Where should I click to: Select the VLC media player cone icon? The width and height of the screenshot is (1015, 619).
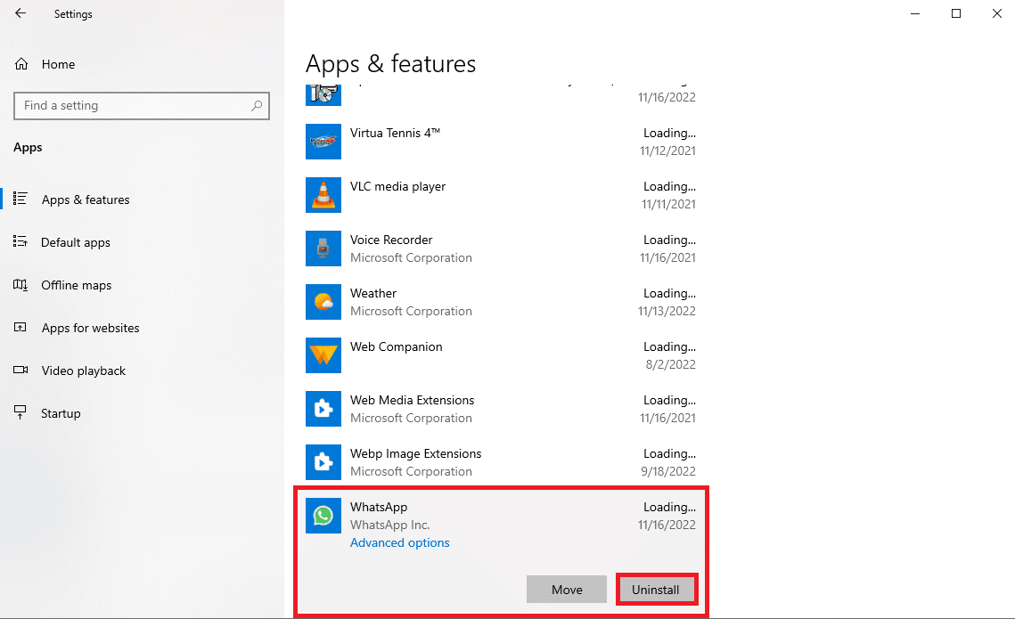pos(323,195)
